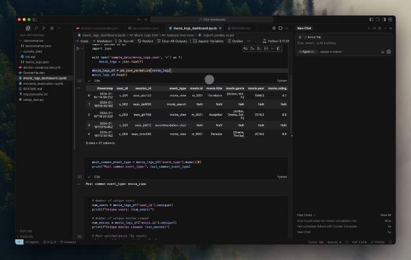Delete the cell with trash icon

[x=278, y=49]
